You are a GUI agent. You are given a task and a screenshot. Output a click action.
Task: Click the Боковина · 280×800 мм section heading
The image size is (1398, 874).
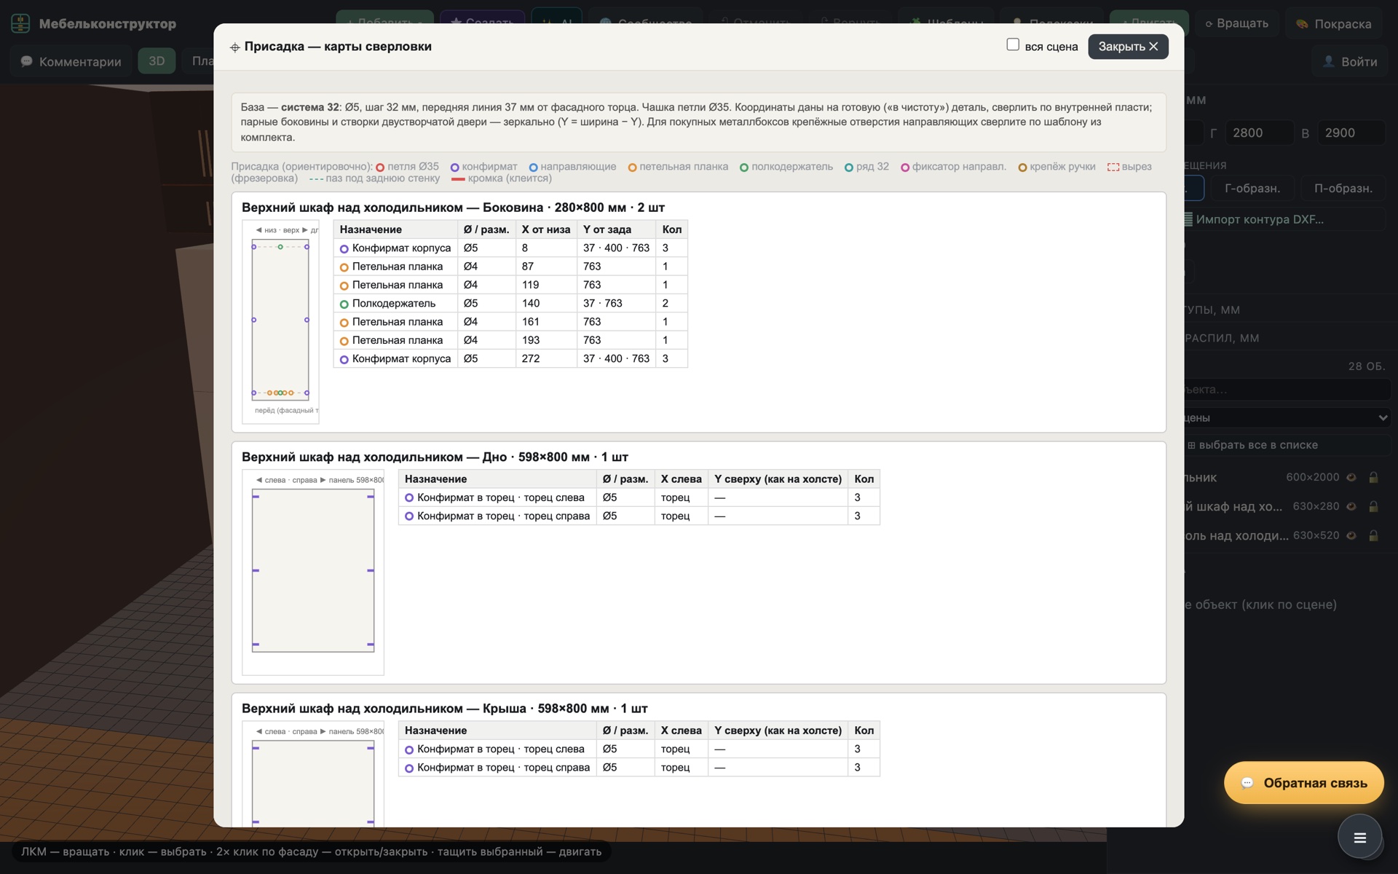click(x=453, y=208)
